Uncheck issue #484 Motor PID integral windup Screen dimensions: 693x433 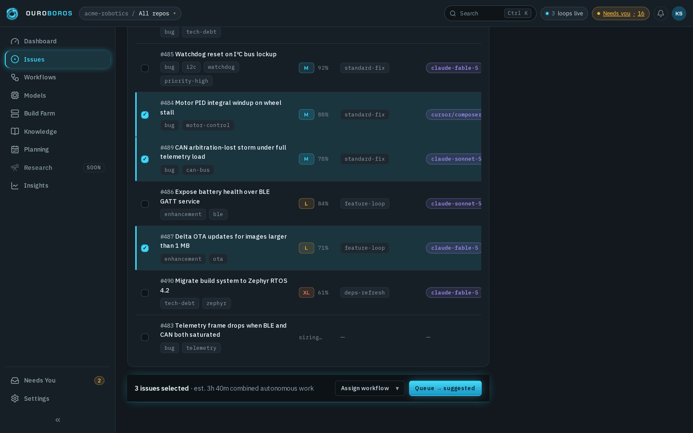coord(145,115)
